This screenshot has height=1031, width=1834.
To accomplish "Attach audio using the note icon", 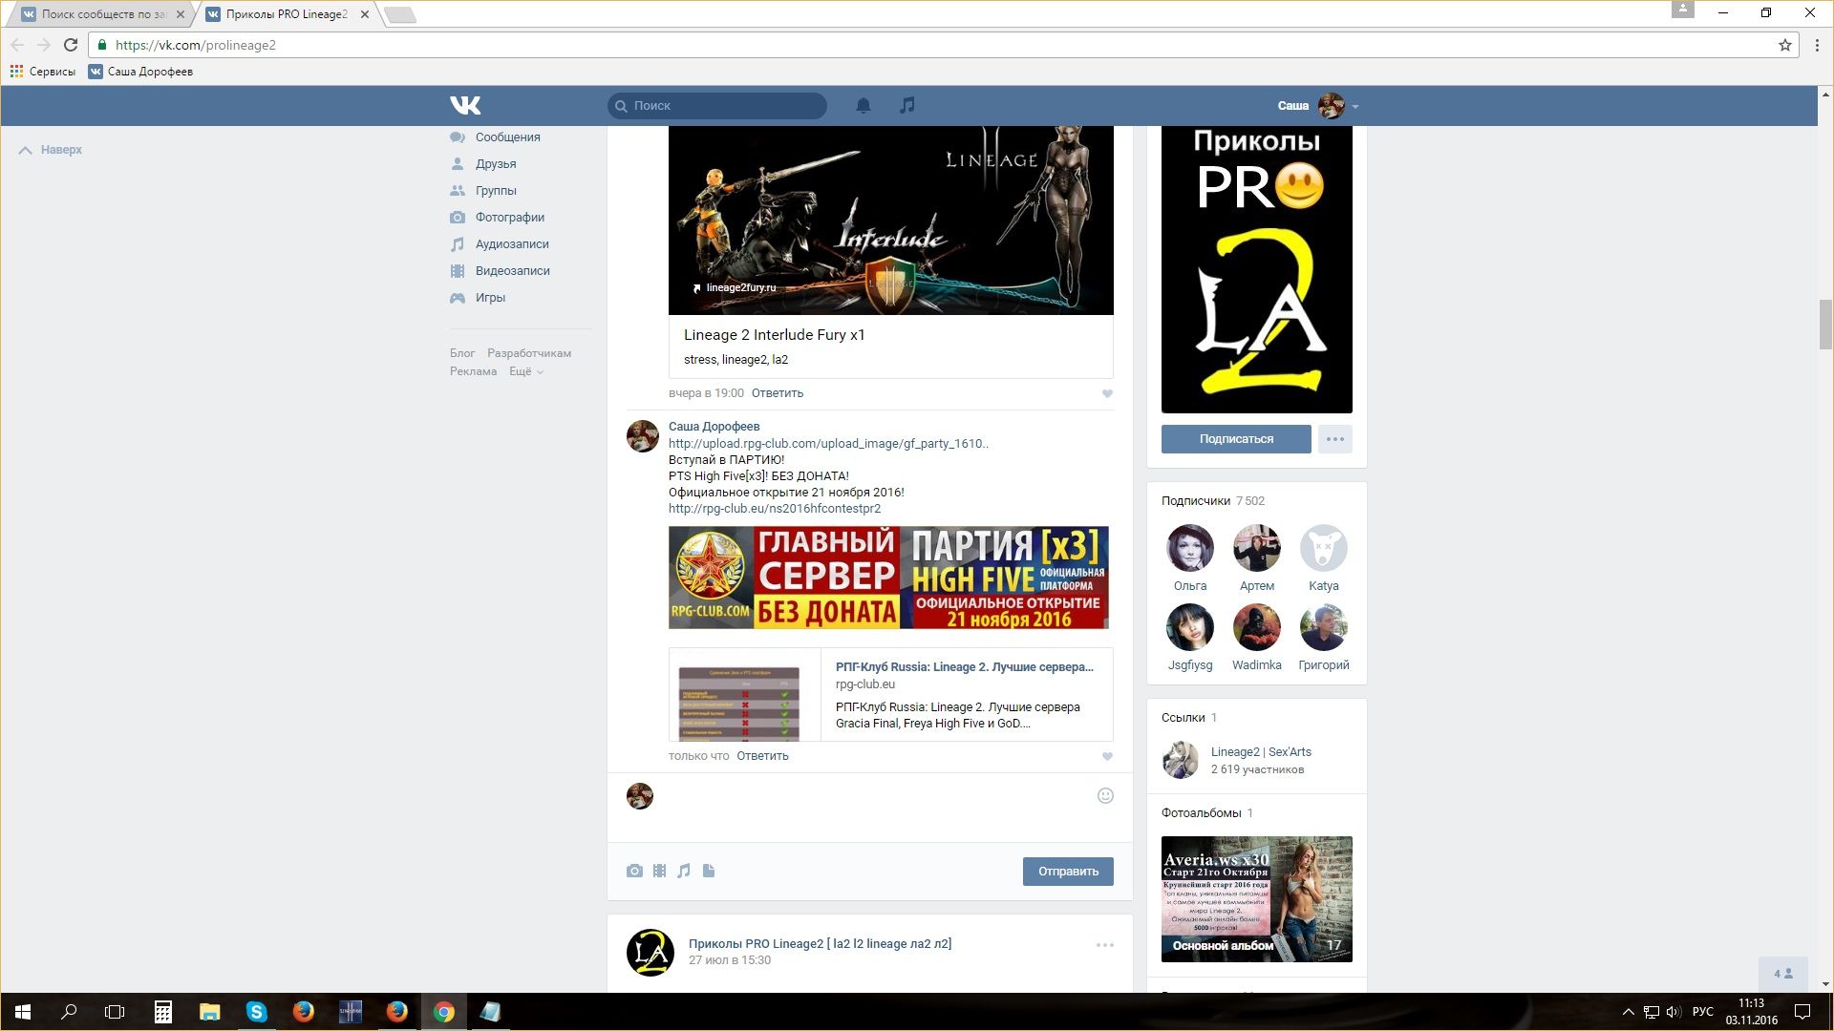I will tap(684, 871).
